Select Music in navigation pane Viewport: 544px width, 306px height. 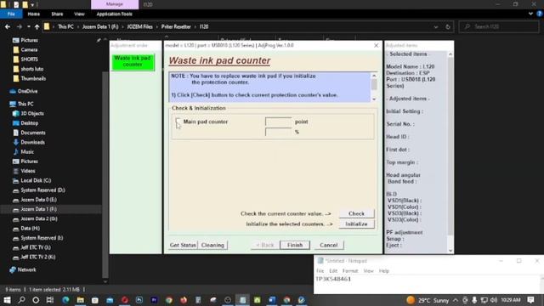point(27,151)
